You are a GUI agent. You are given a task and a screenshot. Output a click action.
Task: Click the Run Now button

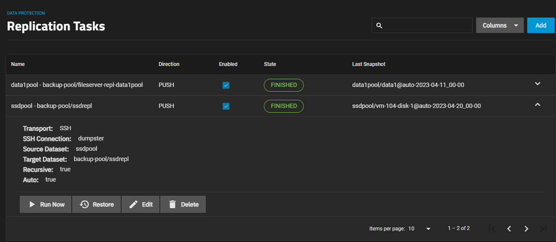46,204
